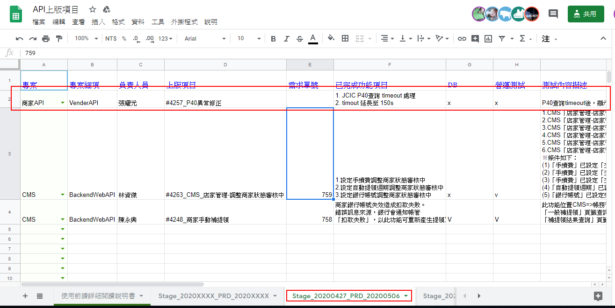Toggle strikethrough formatting
Screen dimensions: 615x308
[299, 39]
